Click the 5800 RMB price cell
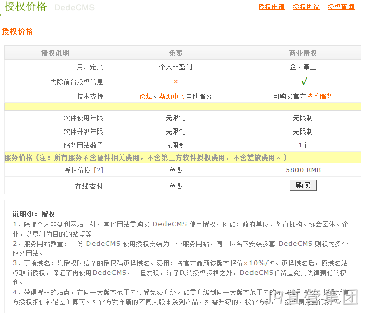The width and height of the screenshot is (367, 313). click(x=303, y=170)
